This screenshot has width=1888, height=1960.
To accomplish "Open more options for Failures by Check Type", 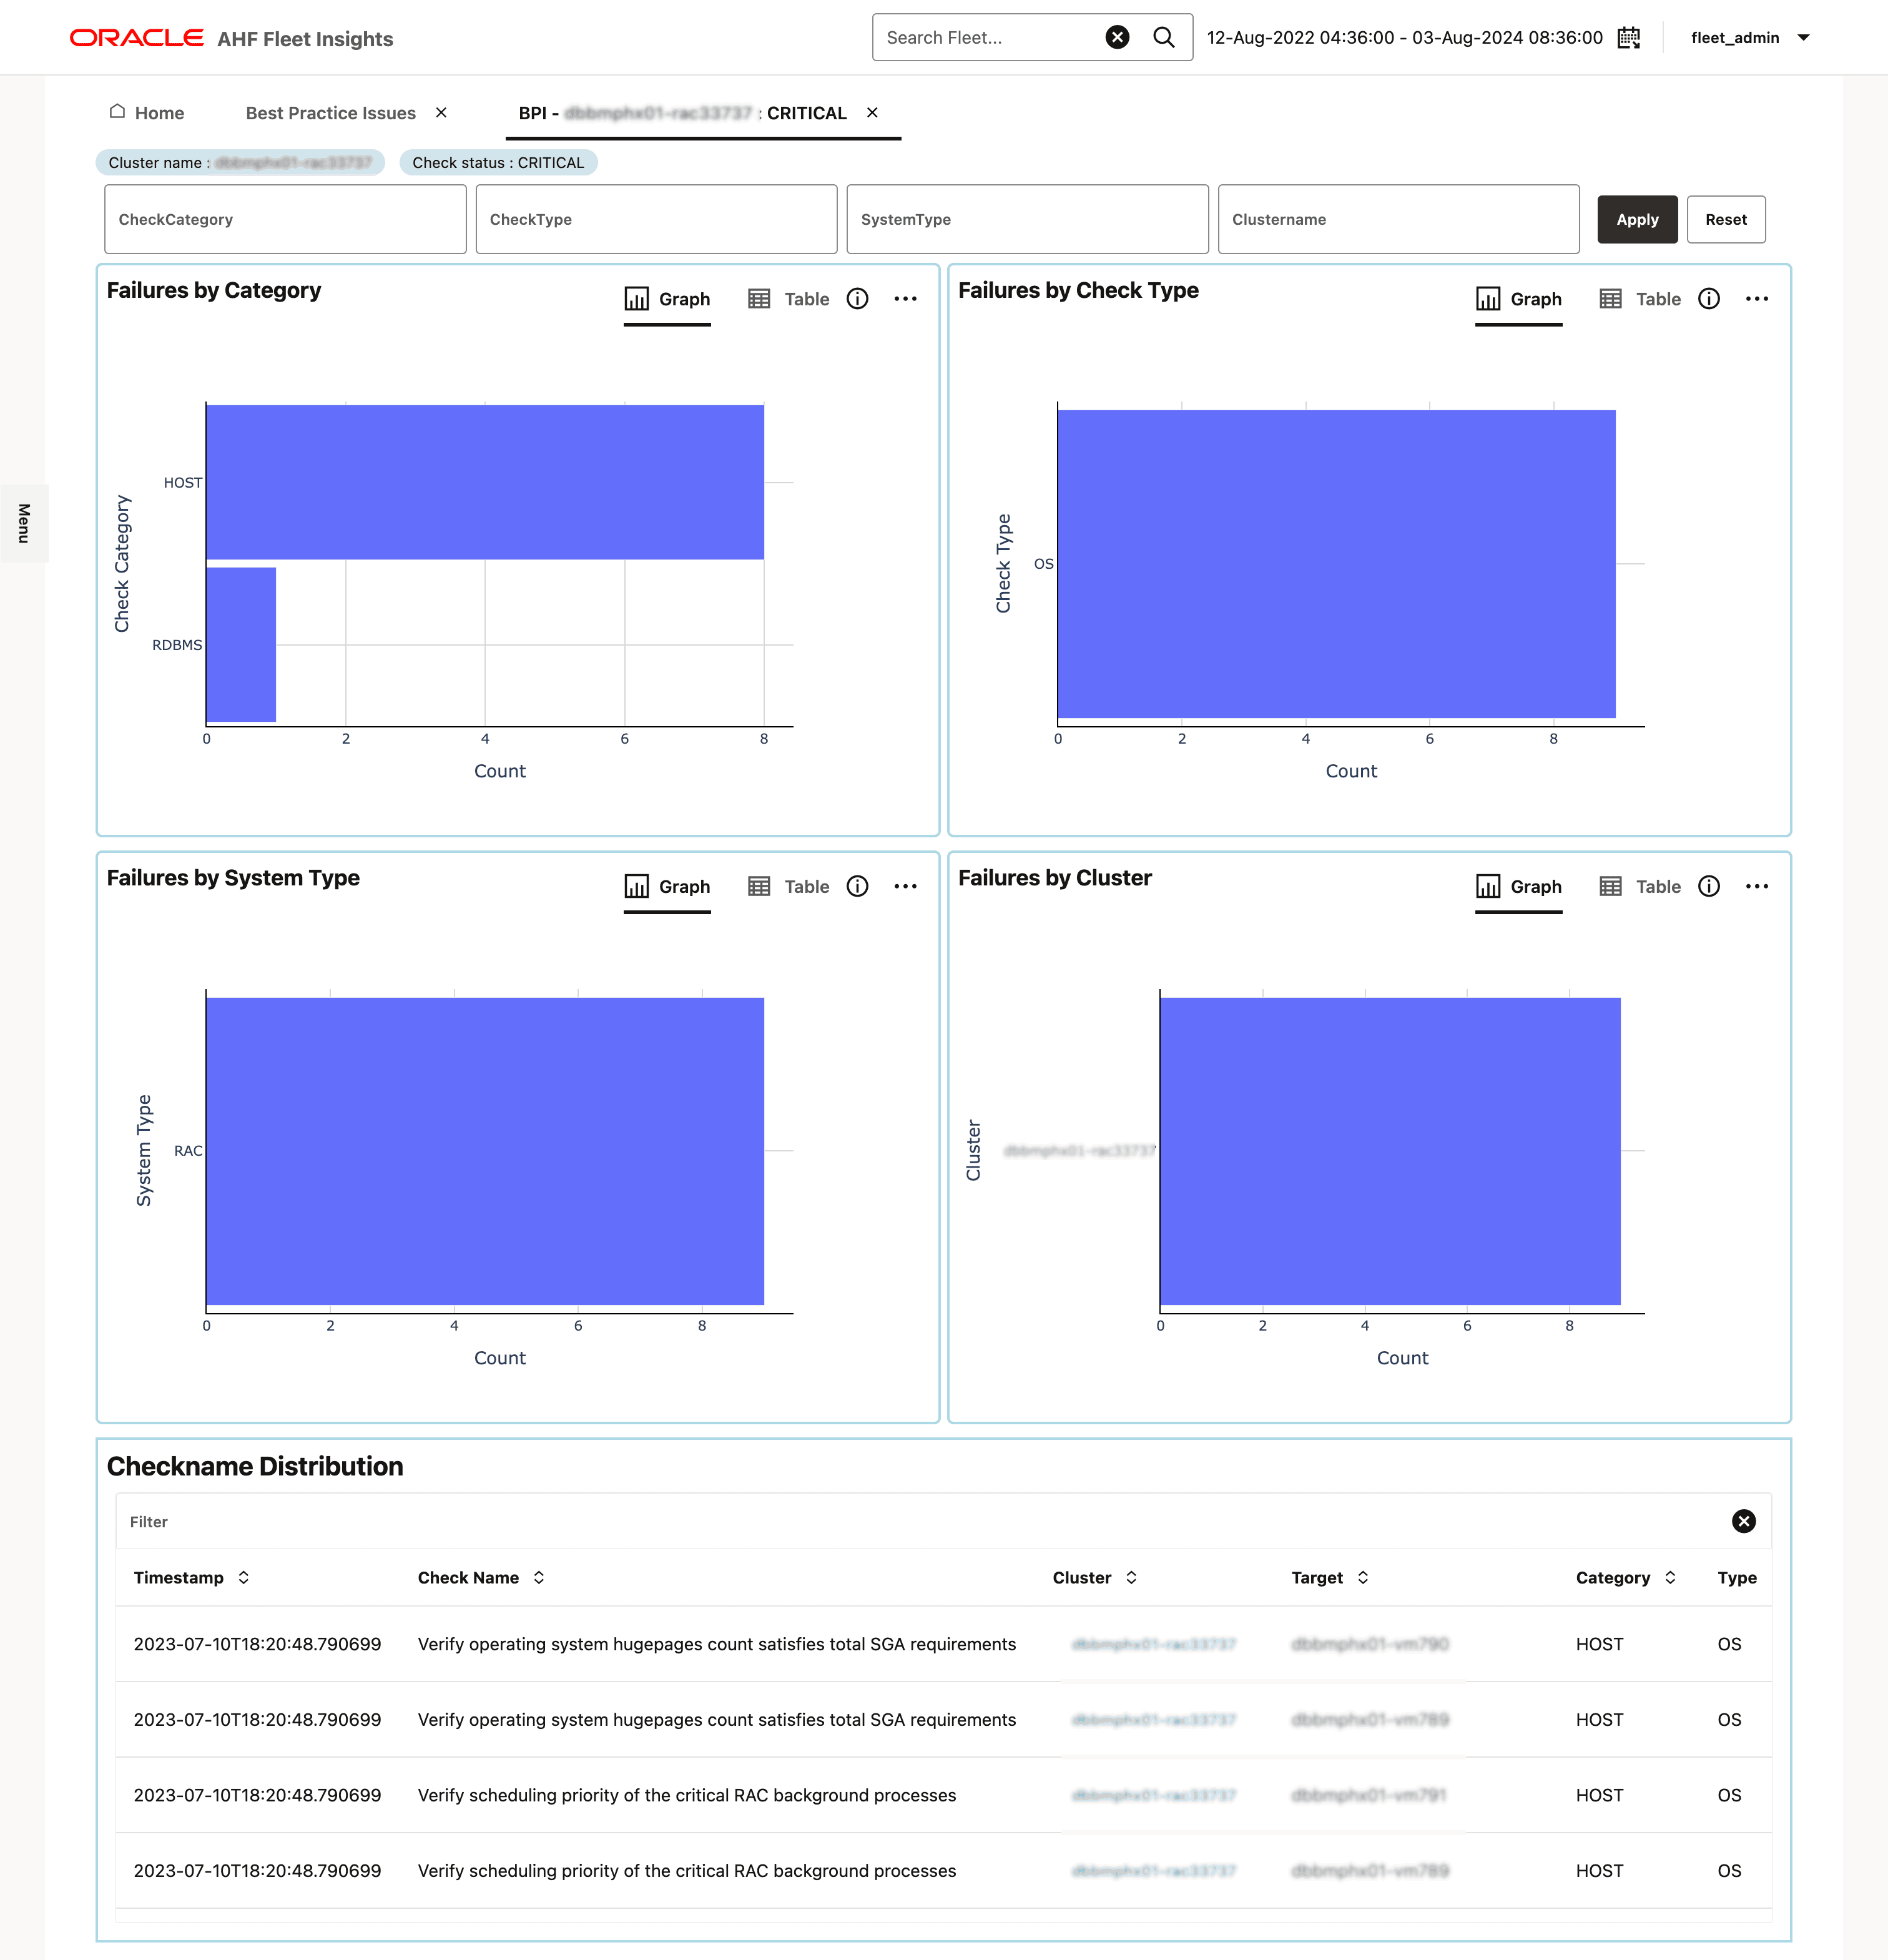I will click(1756, 299).
